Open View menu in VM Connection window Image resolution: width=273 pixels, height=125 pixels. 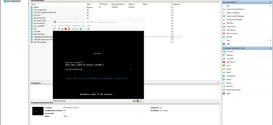[x=83, y=26]
